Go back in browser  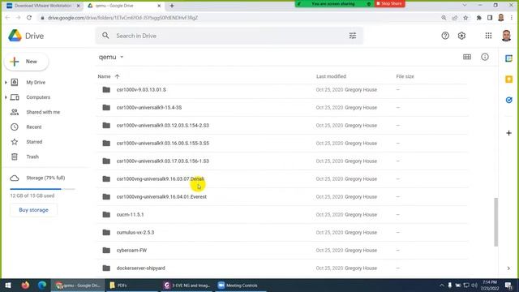7,18
